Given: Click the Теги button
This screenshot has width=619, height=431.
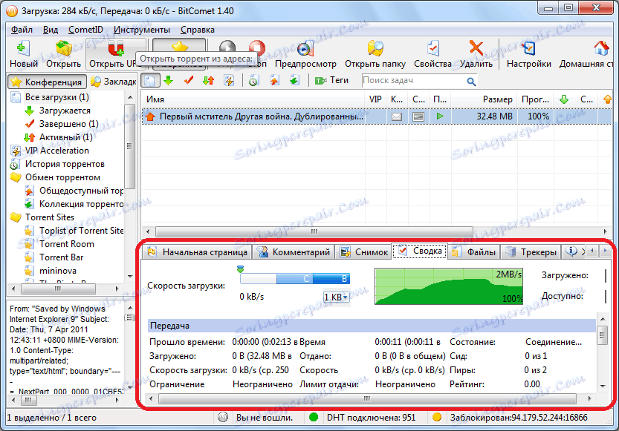Looking at the screenshot, I should pyautogui.click(x=331, y=80).
